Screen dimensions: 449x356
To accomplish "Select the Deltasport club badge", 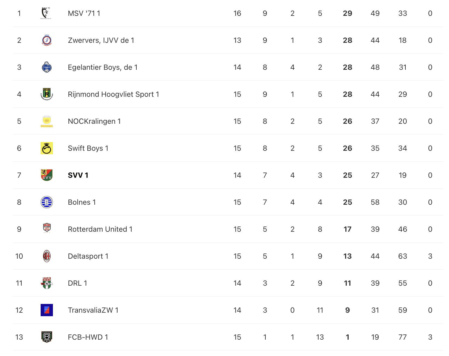I will click(x=47, y=256).
